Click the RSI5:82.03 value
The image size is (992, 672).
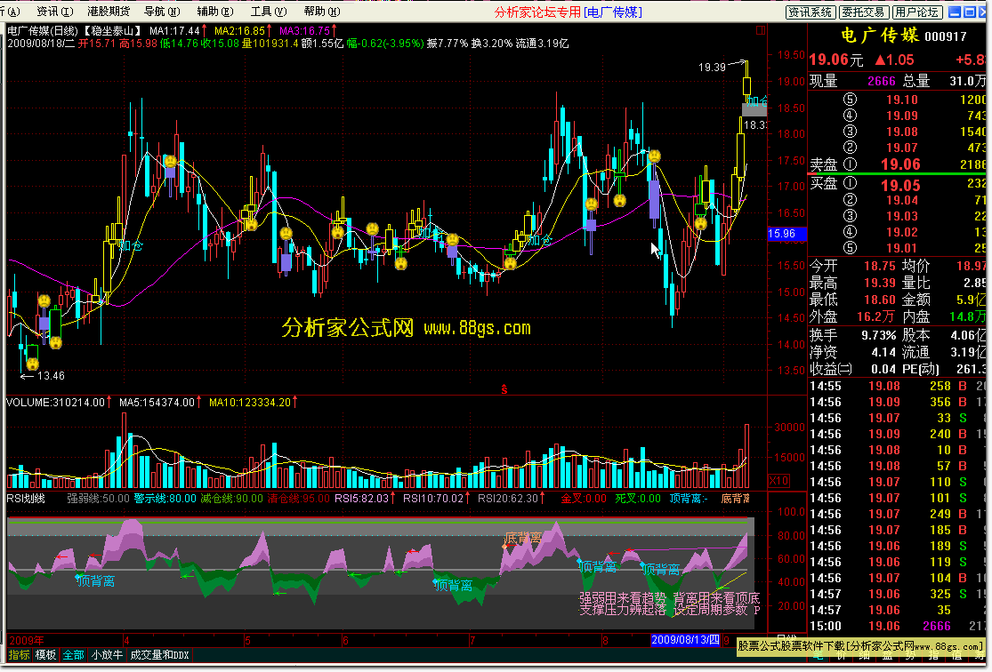click(x=362, y=499)
